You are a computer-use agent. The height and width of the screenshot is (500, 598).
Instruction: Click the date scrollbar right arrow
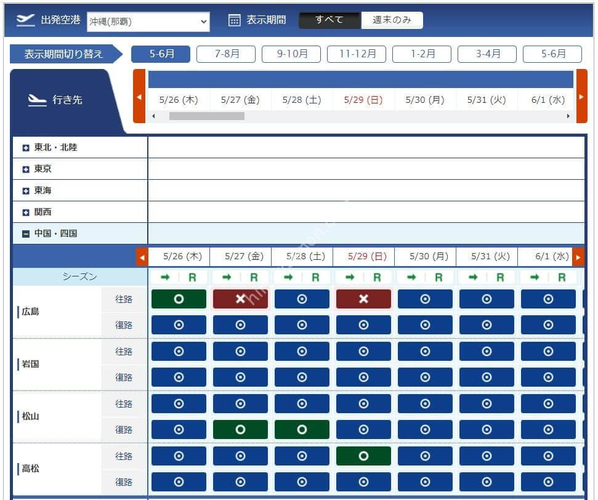pyautogui.click(x=568, y=116)
